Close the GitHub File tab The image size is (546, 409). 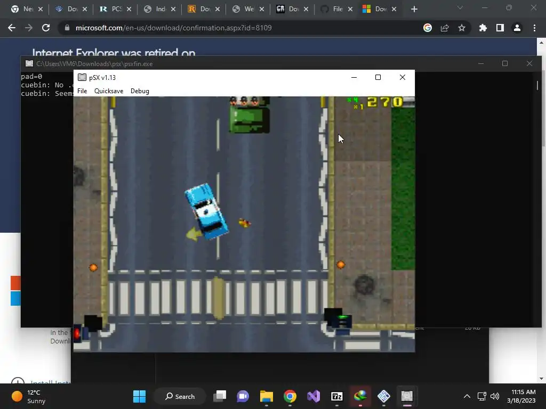[350, 9]
